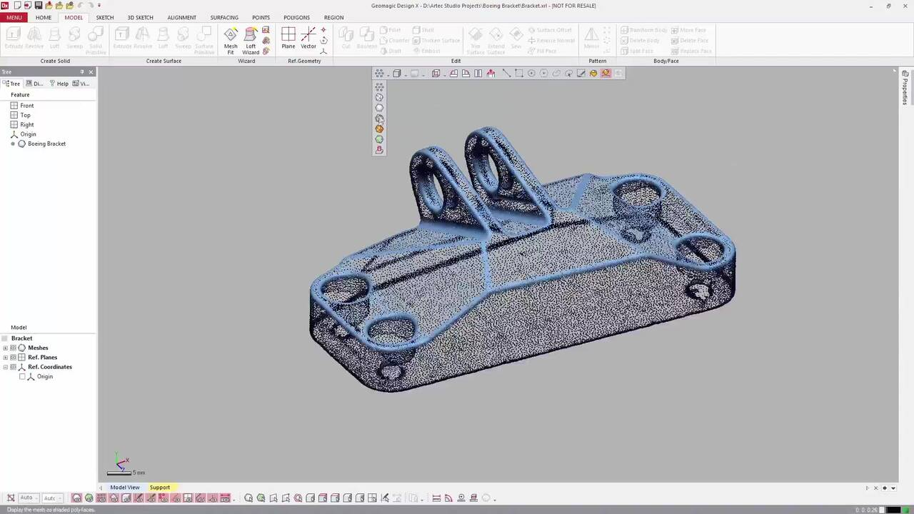Open the MENU application menu
This screenshot has height=514, width=914.
coord(14,17)
